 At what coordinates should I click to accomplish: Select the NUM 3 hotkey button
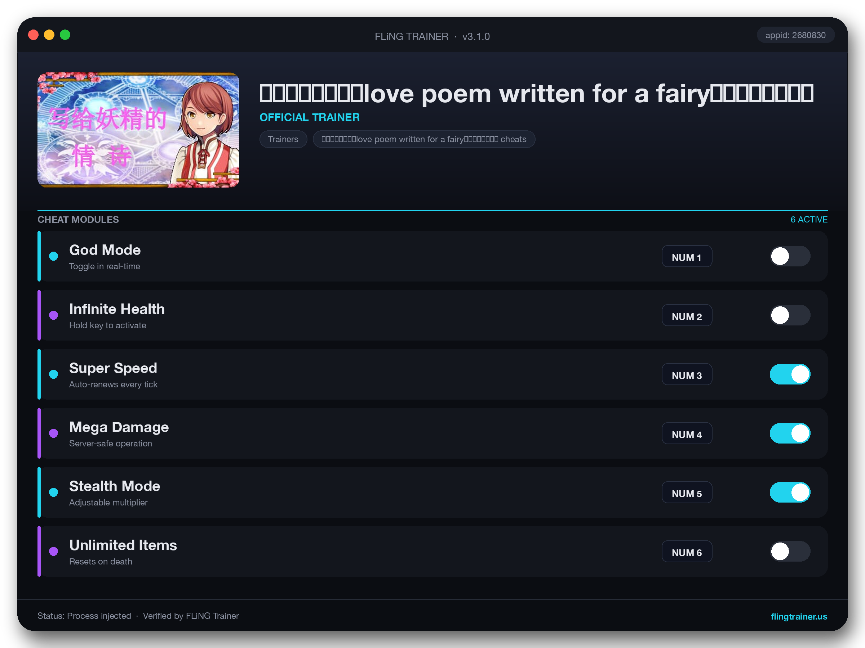[x=687, y=374]
